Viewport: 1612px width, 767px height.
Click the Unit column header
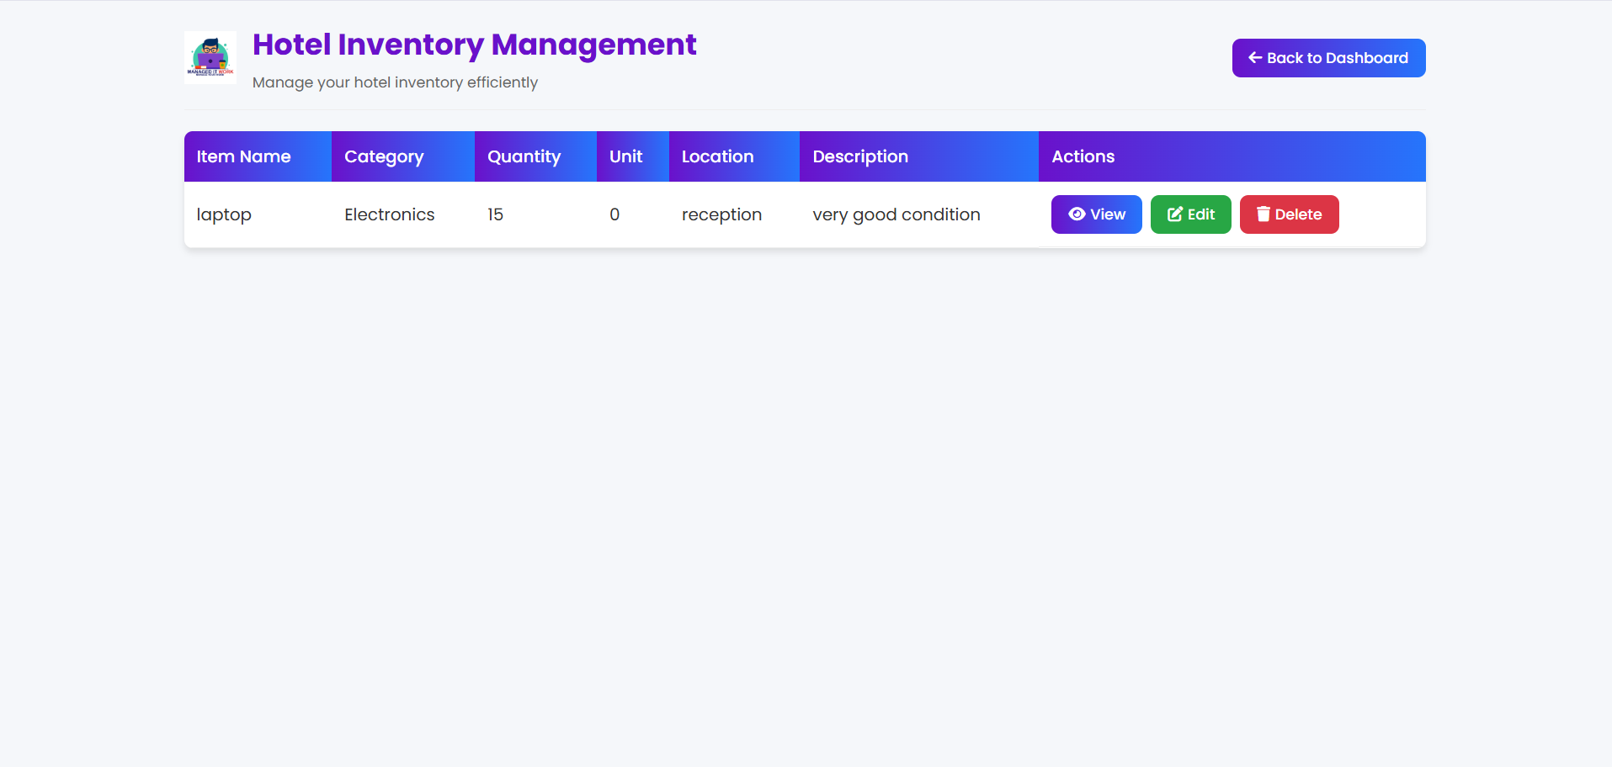point(625,156)
